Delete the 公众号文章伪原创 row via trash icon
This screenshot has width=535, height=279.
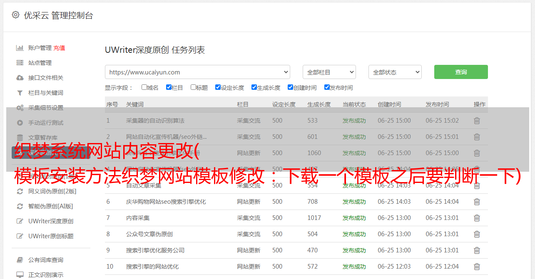coord(477,234)
